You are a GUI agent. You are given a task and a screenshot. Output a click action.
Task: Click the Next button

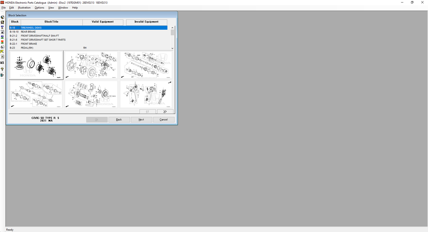[141, 120]
